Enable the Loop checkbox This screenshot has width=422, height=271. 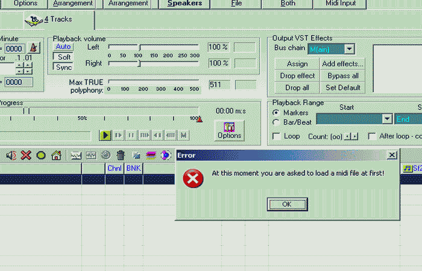[277, 136]
